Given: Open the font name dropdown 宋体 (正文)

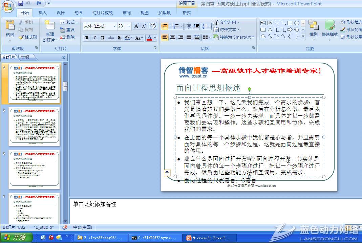Looking at the screenshot, I should [114, 26].
